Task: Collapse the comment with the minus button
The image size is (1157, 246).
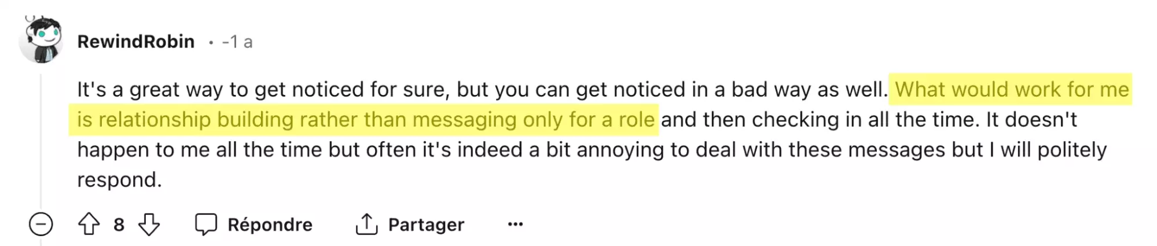Action: coord(41,224)
